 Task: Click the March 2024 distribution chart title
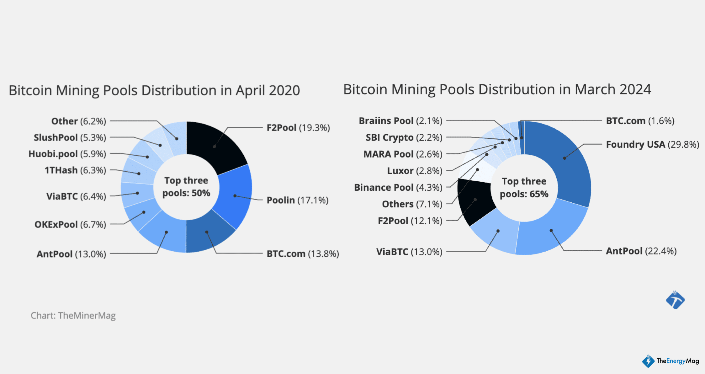[x=497, y=89]
